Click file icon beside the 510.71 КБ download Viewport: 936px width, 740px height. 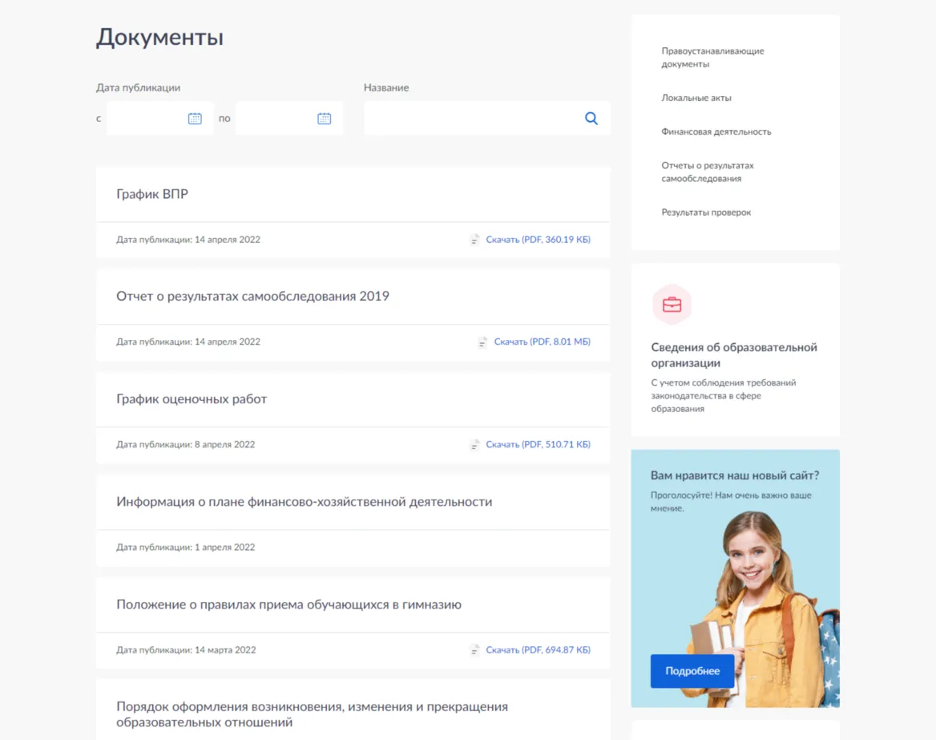click(474, 445)
